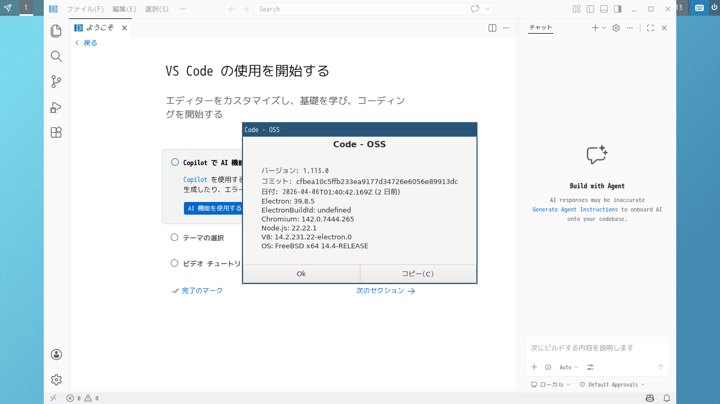This screenshot has height=404, width=720.
Task: Open the Run and Debug view
Action: click(x=56, y=107)
